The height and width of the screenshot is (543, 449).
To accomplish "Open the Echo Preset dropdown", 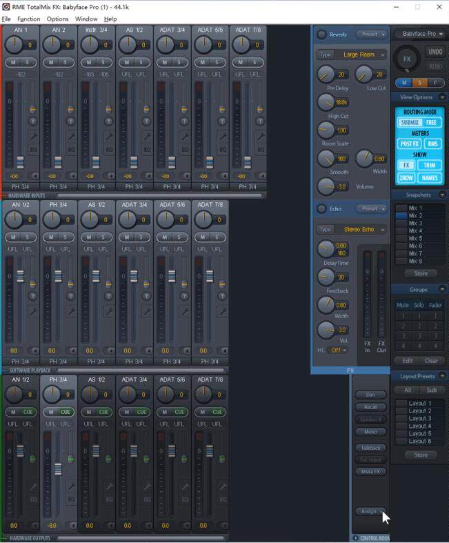I will [x=372, y=209].
